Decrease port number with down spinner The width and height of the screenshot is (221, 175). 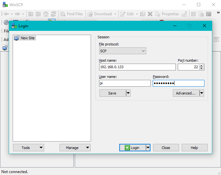click(x=201, y=68)
